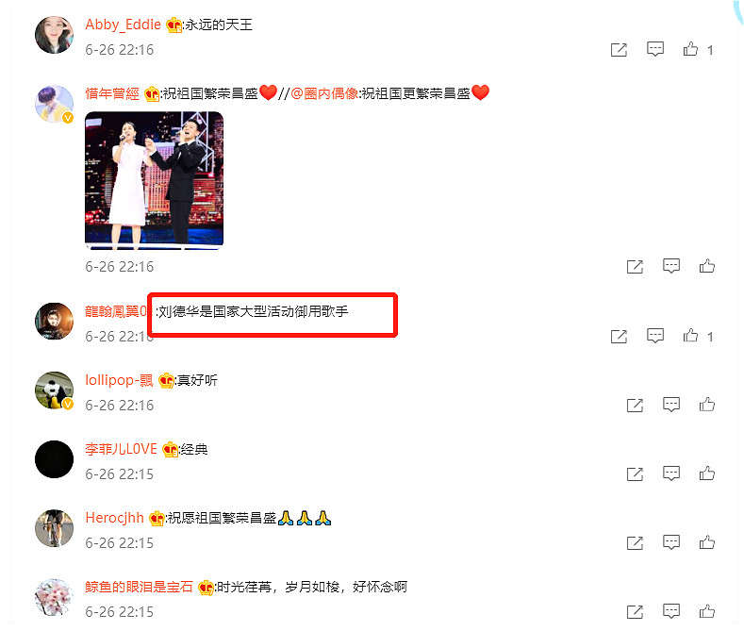Like Abby_Eddie's comment with thumbs-up
Image resolution: width=744 pixels, height=631 pixels.
click(690, 49)
